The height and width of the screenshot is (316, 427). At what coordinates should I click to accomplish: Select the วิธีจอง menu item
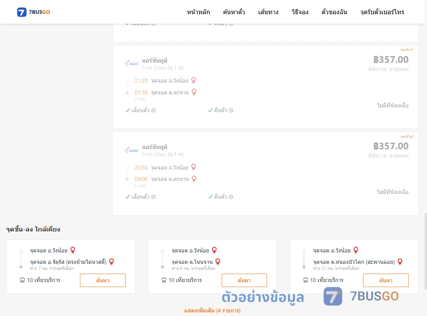pyautogui.click(x=300, y=12)
